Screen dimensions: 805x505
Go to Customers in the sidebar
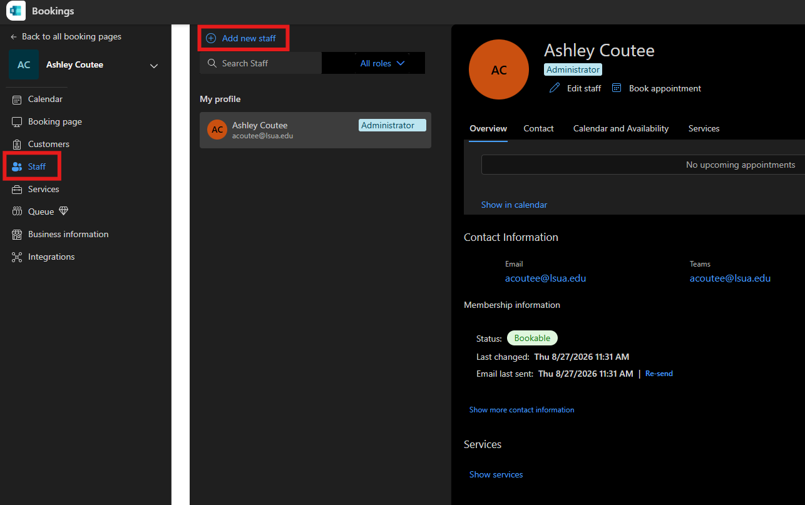49,144
